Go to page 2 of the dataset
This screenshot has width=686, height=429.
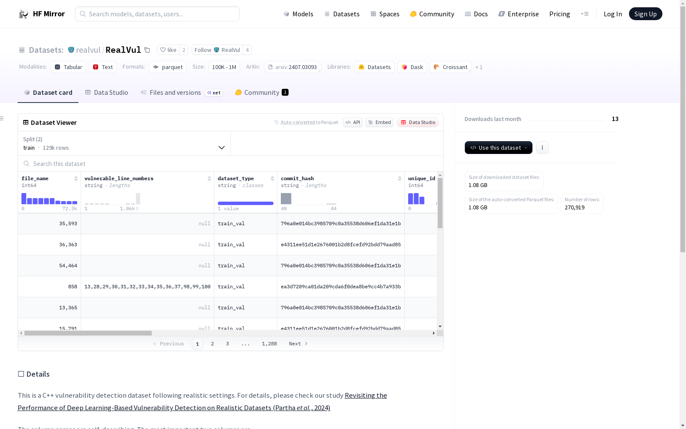click(212, 344)
